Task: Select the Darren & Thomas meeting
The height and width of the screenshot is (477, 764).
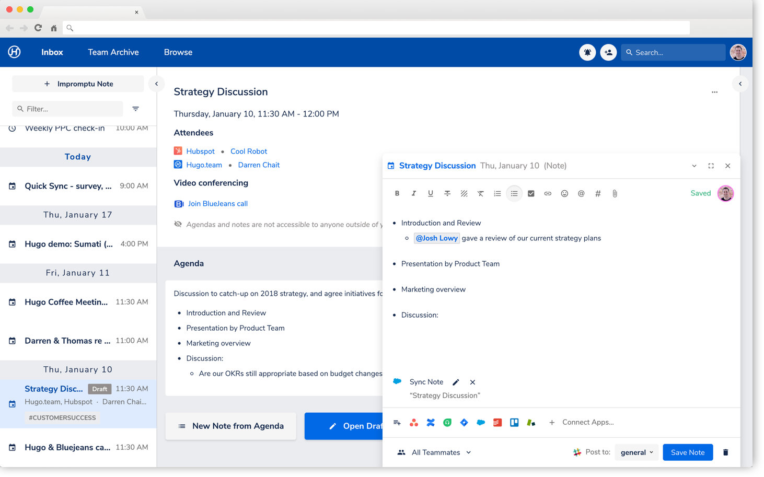Action: (x=78, y=341)
